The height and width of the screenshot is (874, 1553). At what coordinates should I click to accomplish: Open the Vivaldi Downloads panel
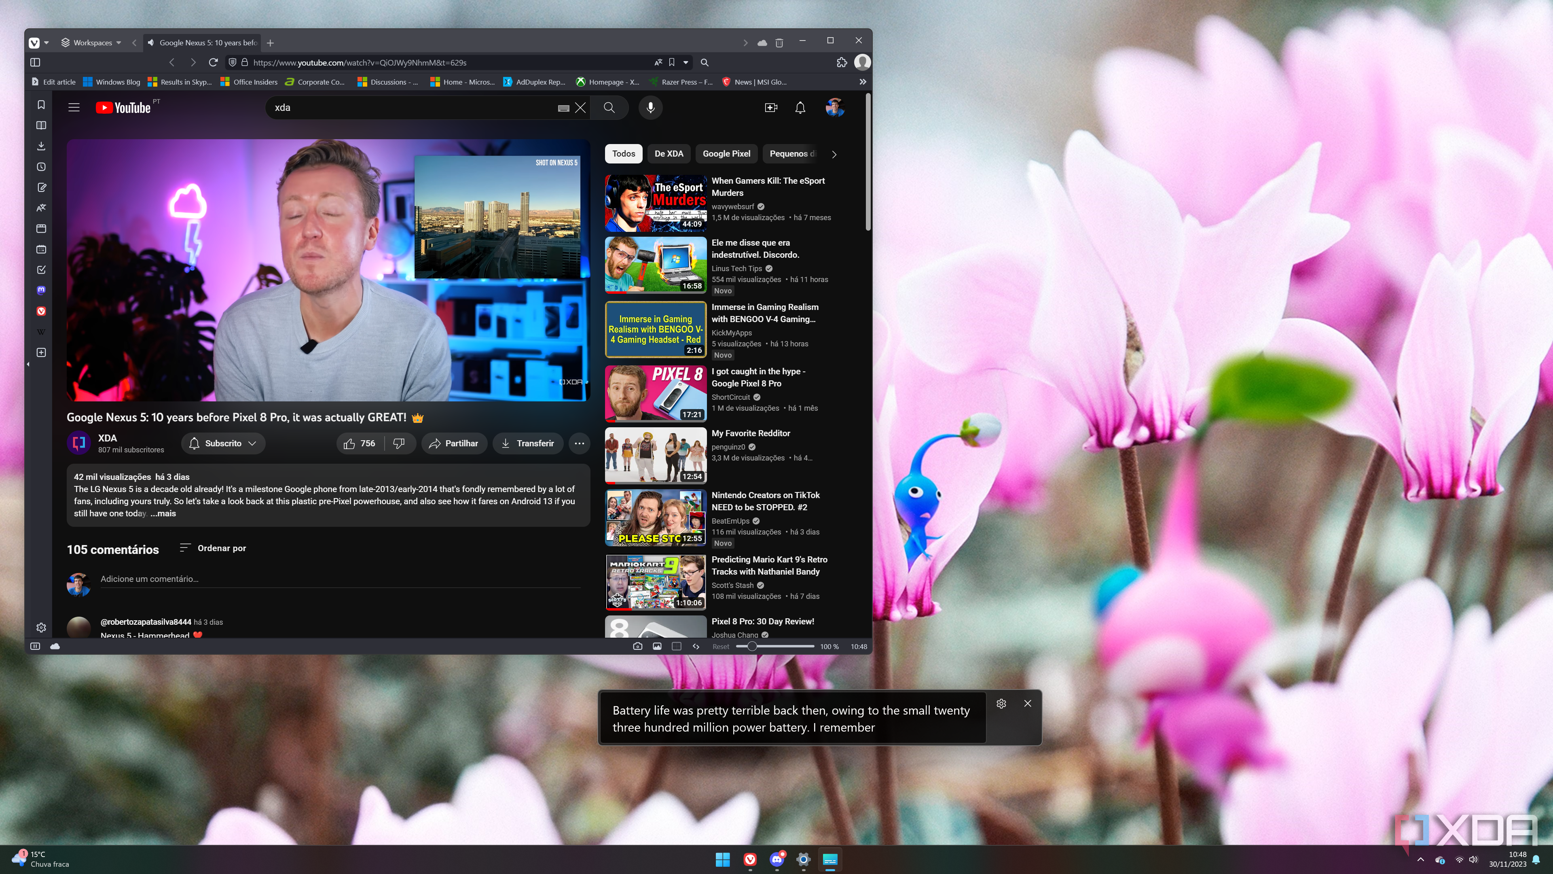tap(41, 146)
